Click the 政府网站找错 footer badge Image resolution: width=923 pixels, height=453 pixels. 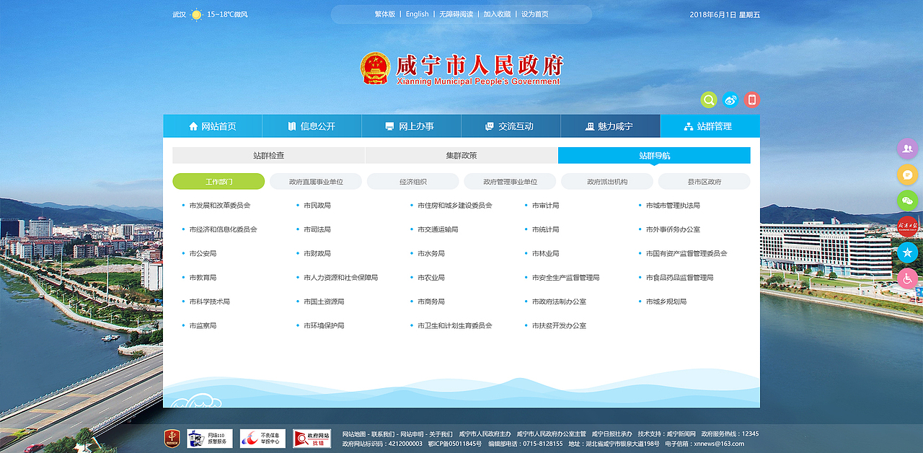click(x=312, y=439)
